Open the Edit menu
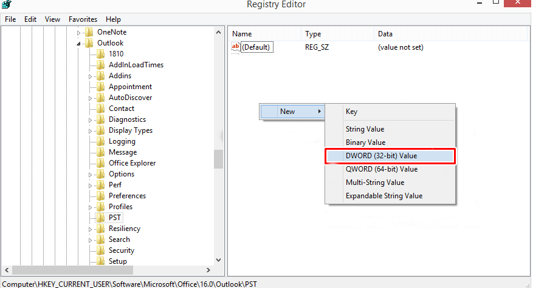The image size is (533, 288). 30,19
